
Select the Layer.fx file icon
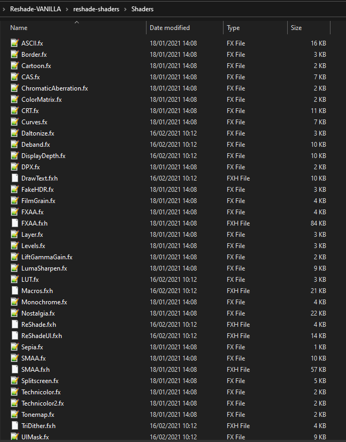pyautogui.click(x=14, y=234)
